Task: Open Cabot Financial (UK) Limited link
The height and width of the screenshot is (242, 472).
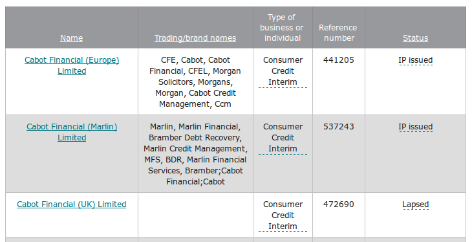Action: [x=71, y=204]
